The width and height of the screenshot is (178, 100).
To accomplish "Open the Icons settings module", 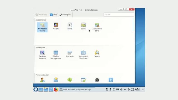I will click(83, 26).
